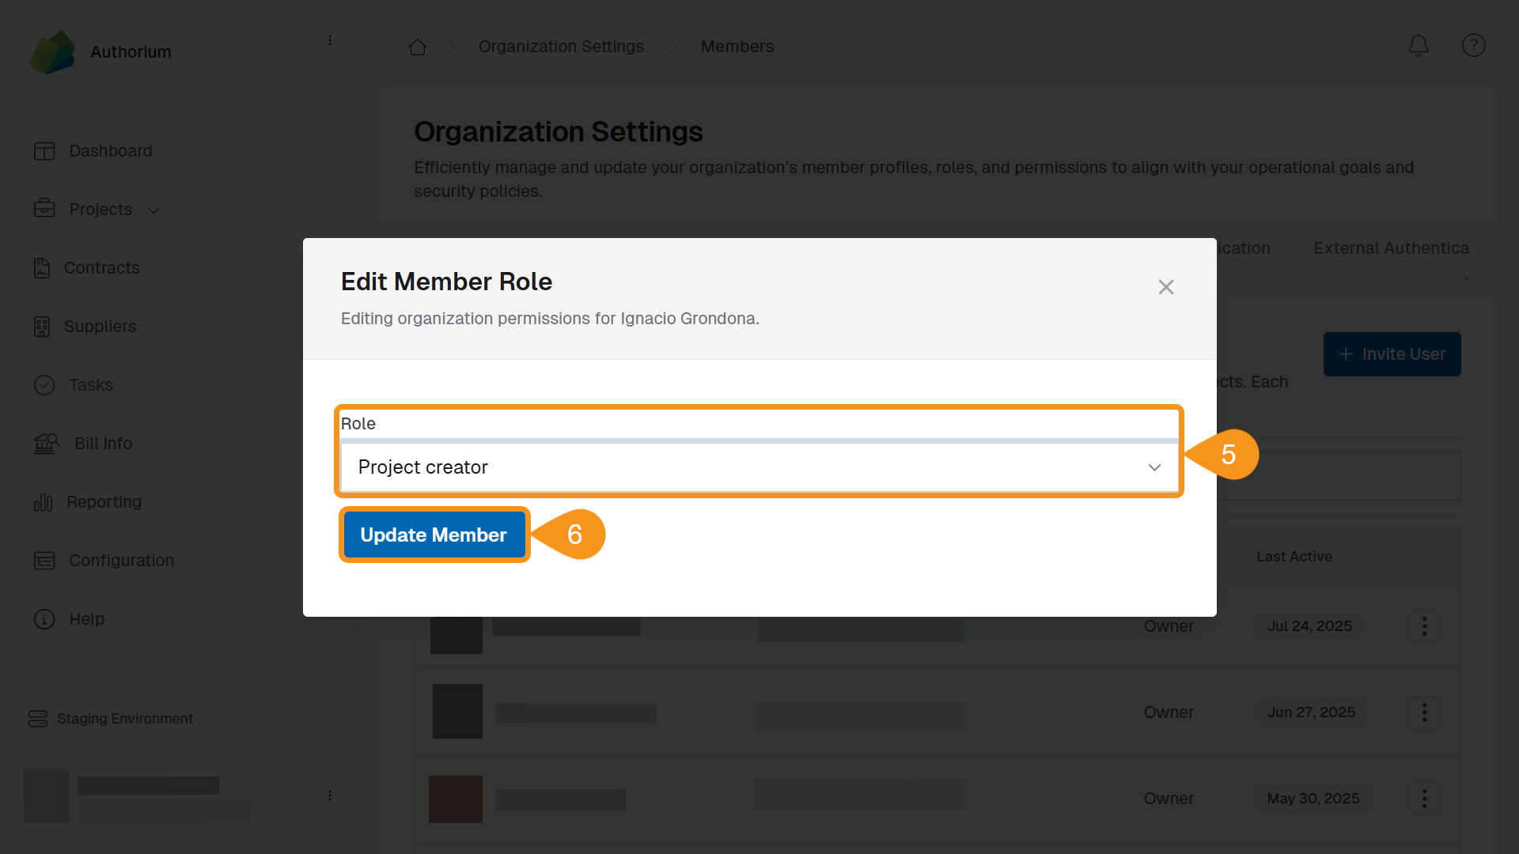
Task: Click the Update Member button
Action: pos(434,535)
